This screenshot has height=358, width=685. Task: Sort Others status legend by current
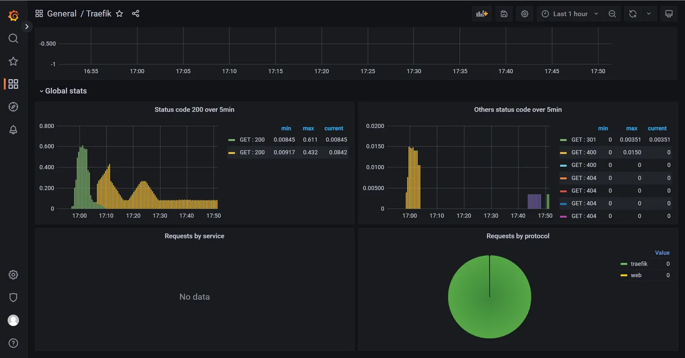657,128
